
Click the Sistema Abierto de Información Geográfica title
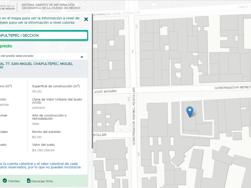coord(51,6)
